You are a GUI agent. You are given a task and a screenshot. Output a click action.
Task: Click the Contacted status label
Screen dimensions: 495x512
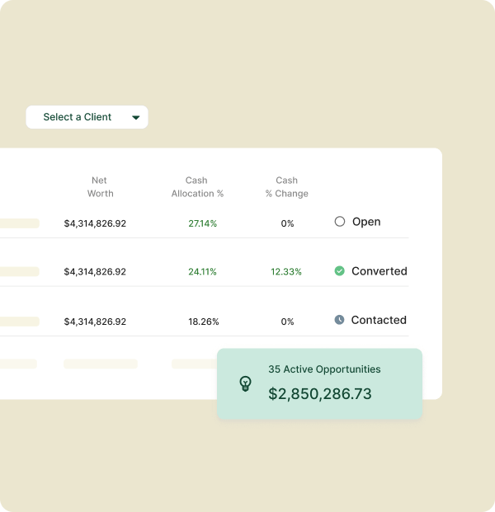tap(379, 320)
